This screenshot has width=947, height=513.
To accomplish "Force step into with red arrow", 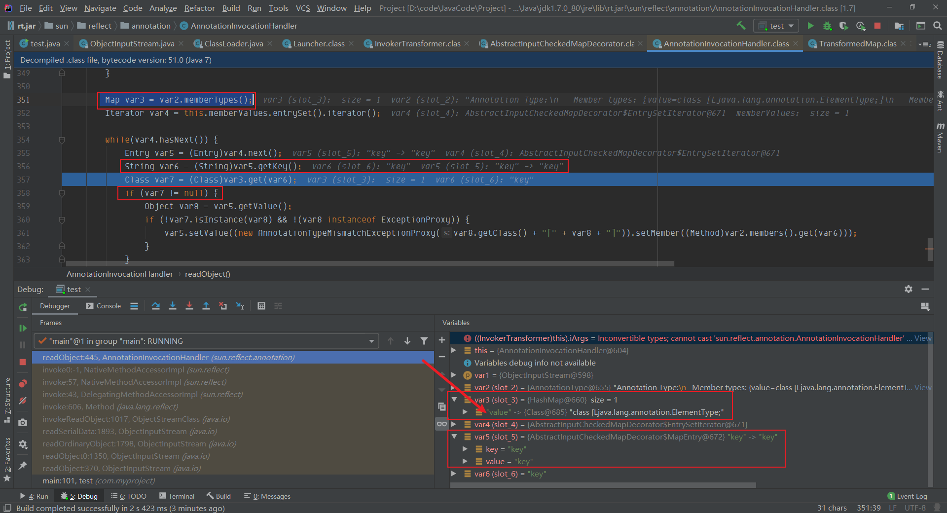I will pos(189,306).
